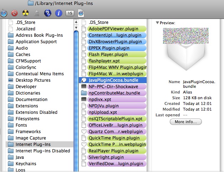Image resolution: width=224 pixels, height=172 pixels.
Task: Click the Desktop Pictures folder icon
Action: pos(11,80)
